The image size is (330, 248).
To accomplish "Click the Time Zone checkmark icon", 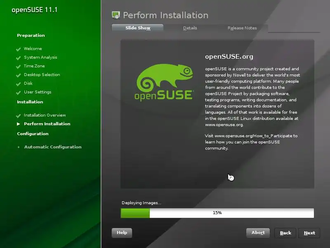I will click(19, 67).
